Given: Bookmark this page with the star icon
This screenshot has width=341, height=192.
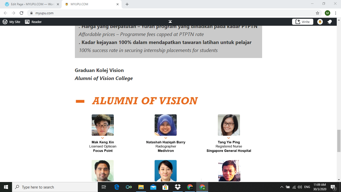Looking at the screenshot, I should [318, 13].
